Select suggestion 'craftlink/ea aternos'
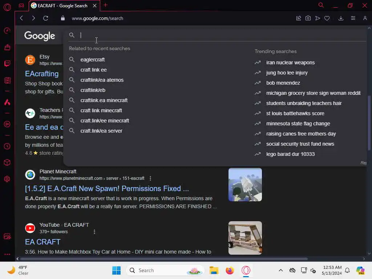Viewport: 372px width, 279px height. click(x=102, y=80)
